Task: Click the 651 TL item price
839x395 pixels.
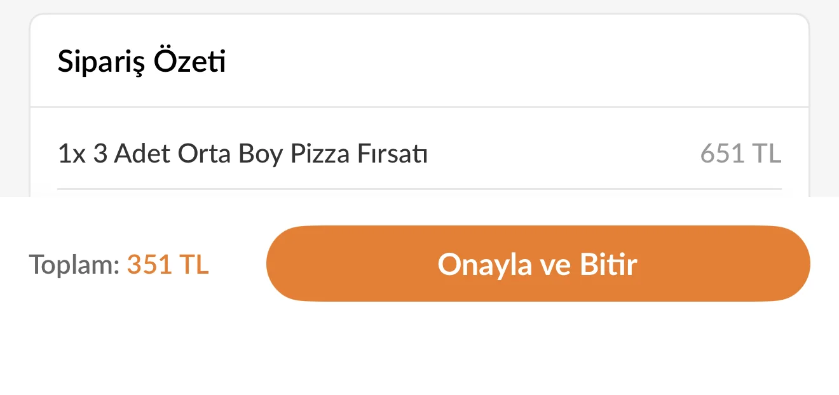Action: pyautogui.click(x=740, y=154)
